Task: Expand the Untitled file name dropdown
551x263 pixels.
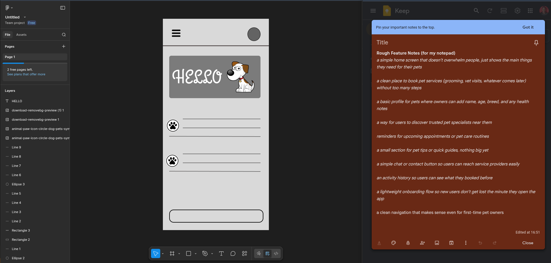Action: pyautogui.click(x=25, y=17)
